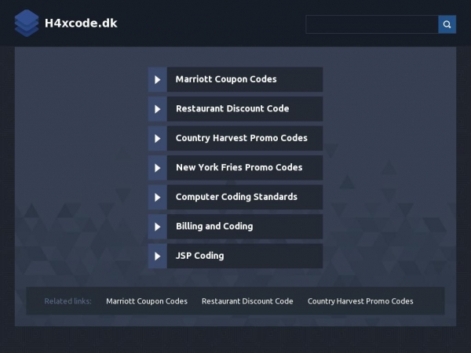Open Country Harvest Promo Codes in related links

360,301
